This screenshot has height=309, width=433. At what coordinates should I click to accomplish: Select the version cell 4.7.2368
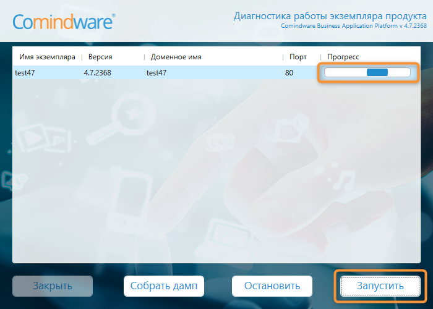pos(98,73)
